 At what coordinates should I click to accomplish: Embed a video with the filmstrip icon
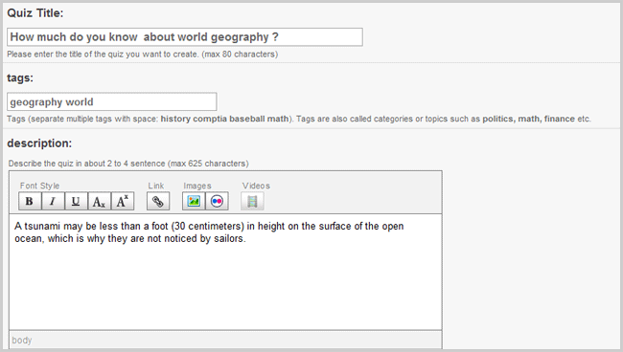252,202
